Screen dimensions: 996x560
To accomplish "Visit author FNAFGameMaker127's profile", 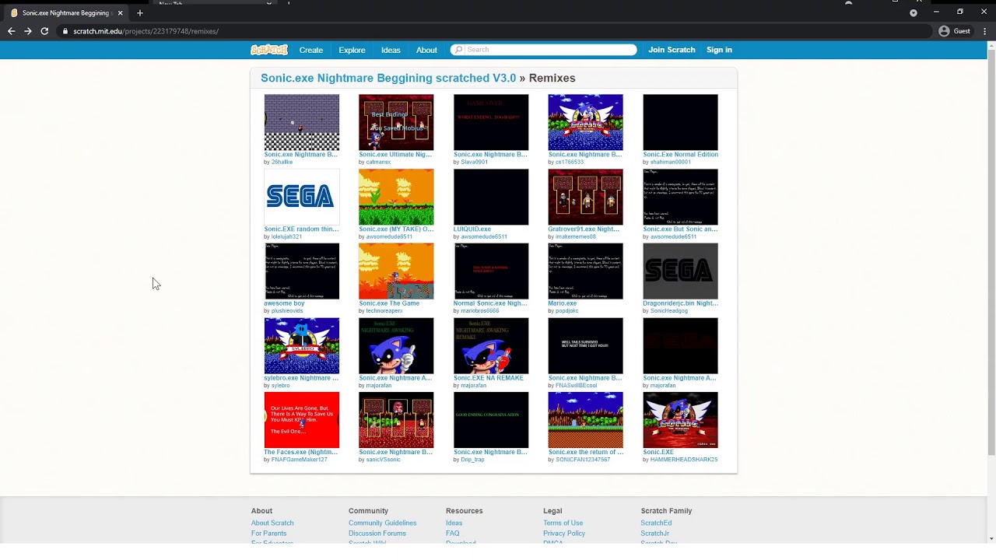I will click(300, 460).
